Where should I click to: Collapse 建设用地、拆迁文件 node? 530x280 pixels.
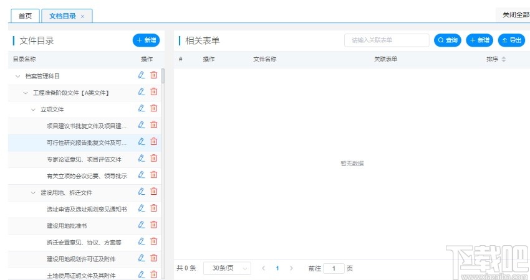[x=33, y=193]
